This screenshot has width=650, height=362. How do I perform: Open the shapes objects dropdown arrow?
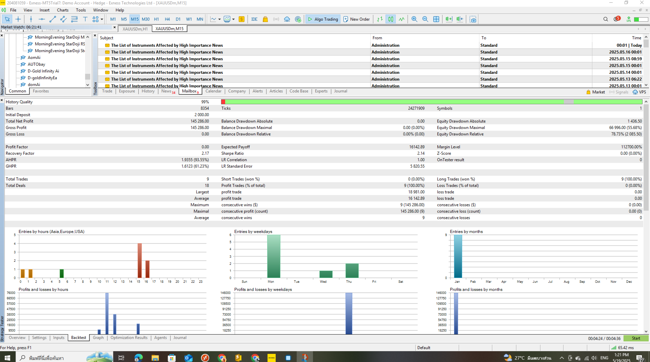click(102, 19)
